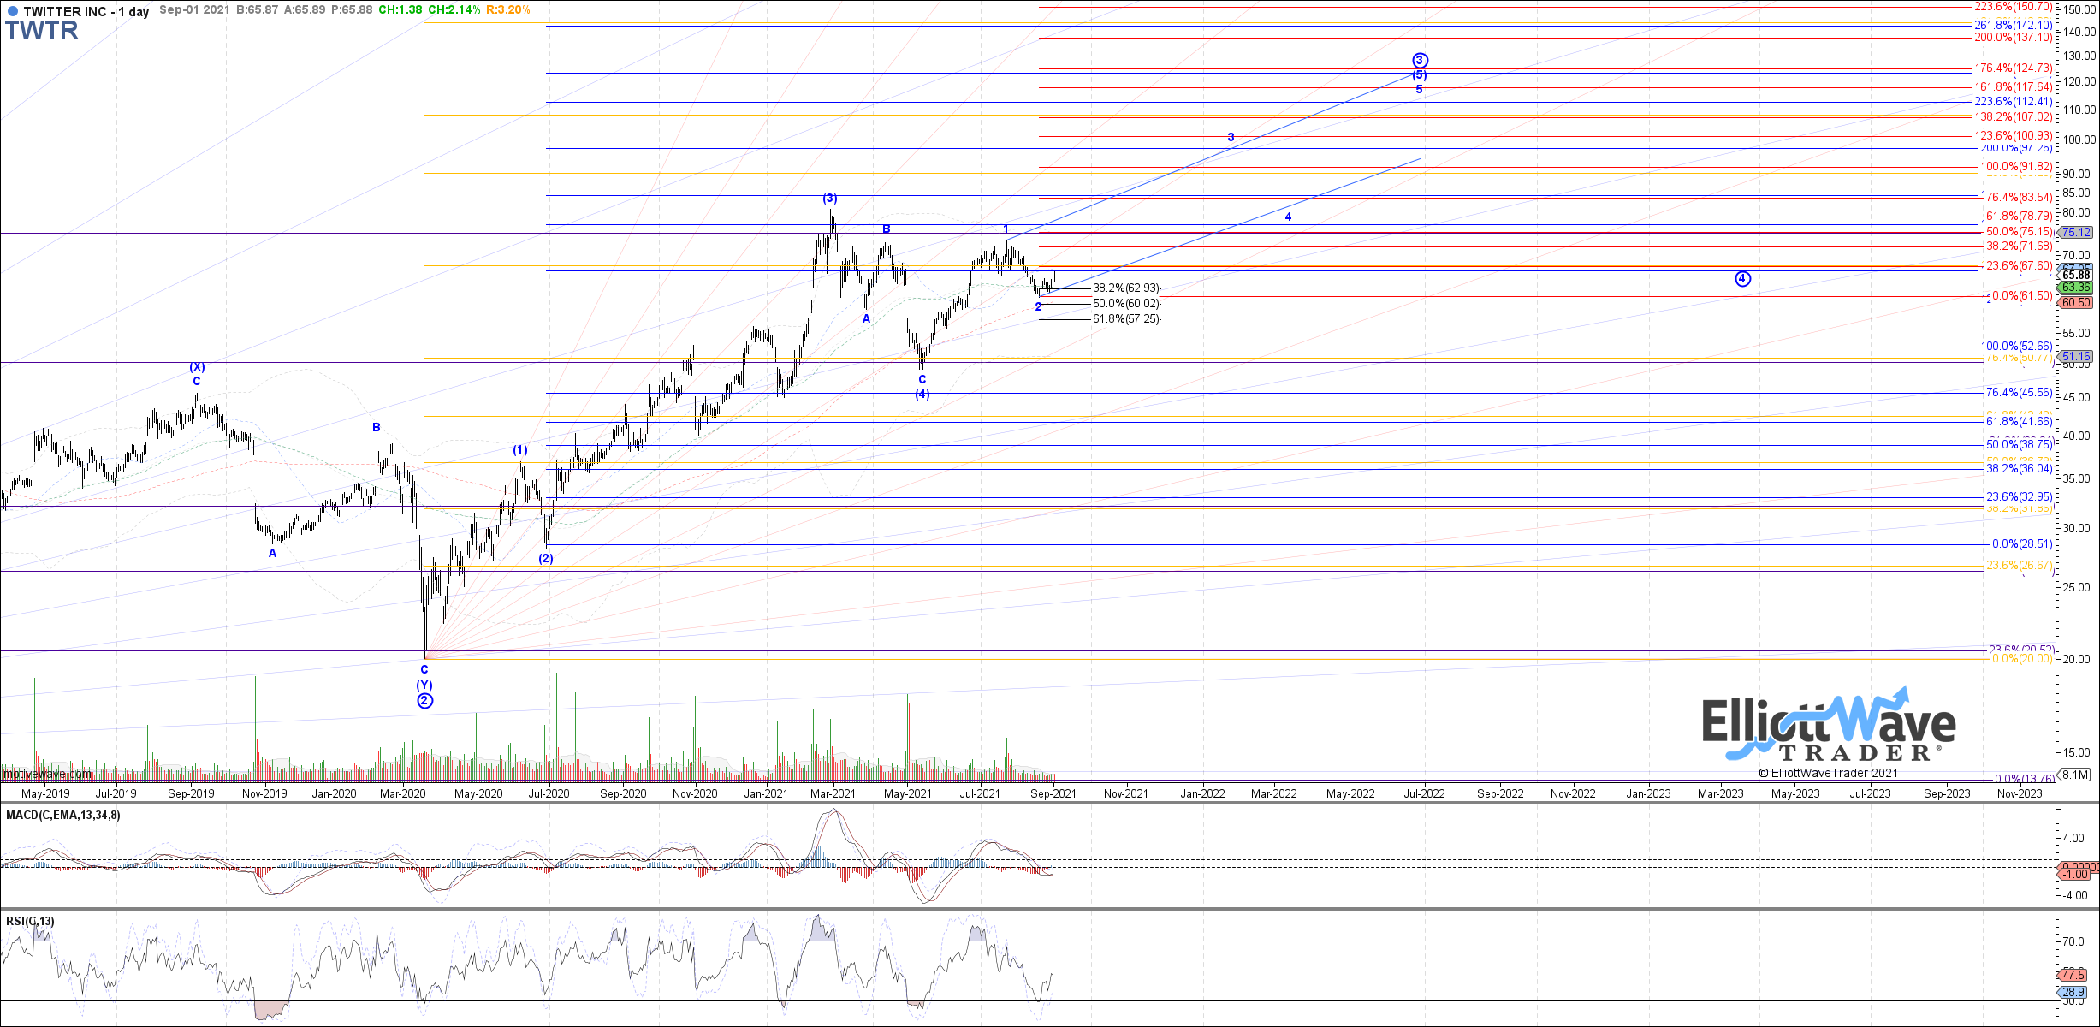
Task: Click the Sep-2021 date on the time axis
Action: (1053, 794)
